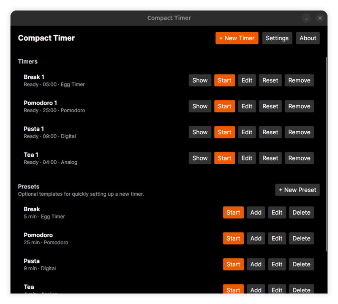The width and height of the screenshot is (338, 304).
Task: Start the Pomodoro preset
Action: (x=233, y=238)
